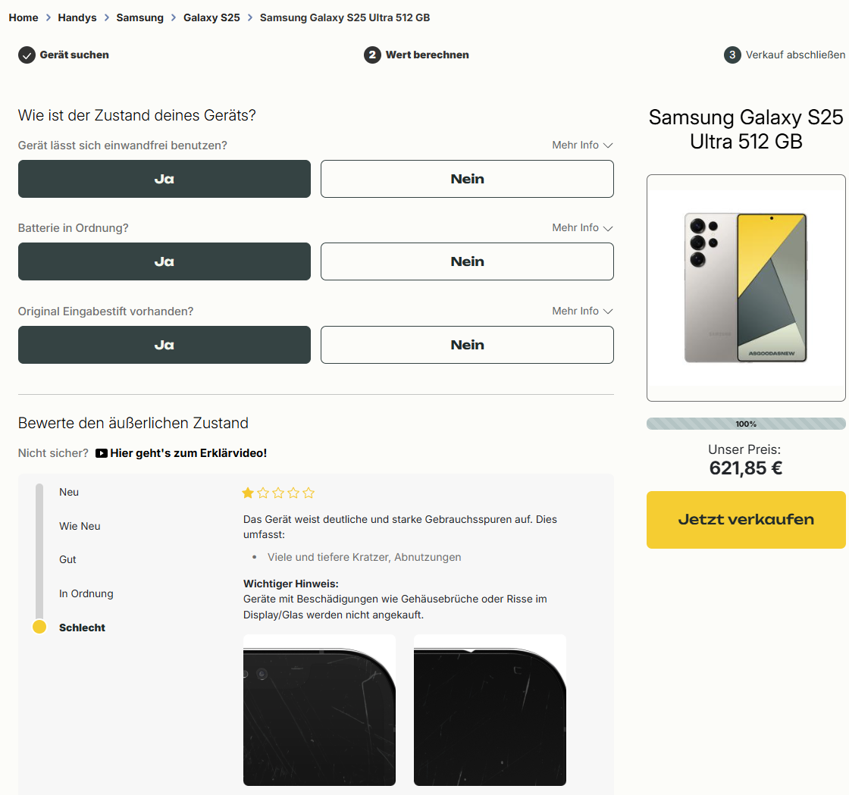
Task: Set condition slider to Wie Neu
Action: click(80, 526)
